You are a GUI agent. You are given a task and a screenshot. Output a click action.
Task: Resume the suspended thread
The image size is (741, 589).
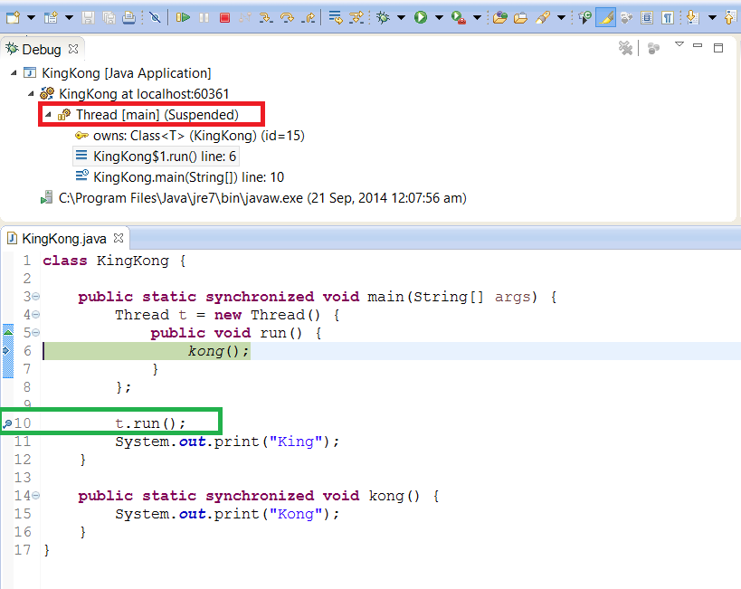(184, 15)
